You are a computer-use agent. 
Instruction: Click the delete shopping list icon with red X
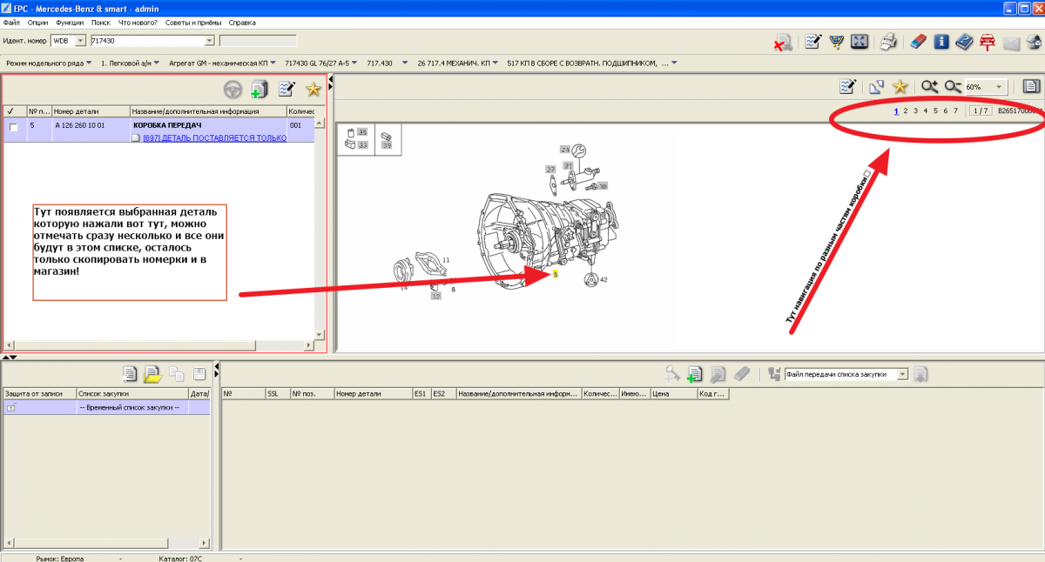(783, 42)
